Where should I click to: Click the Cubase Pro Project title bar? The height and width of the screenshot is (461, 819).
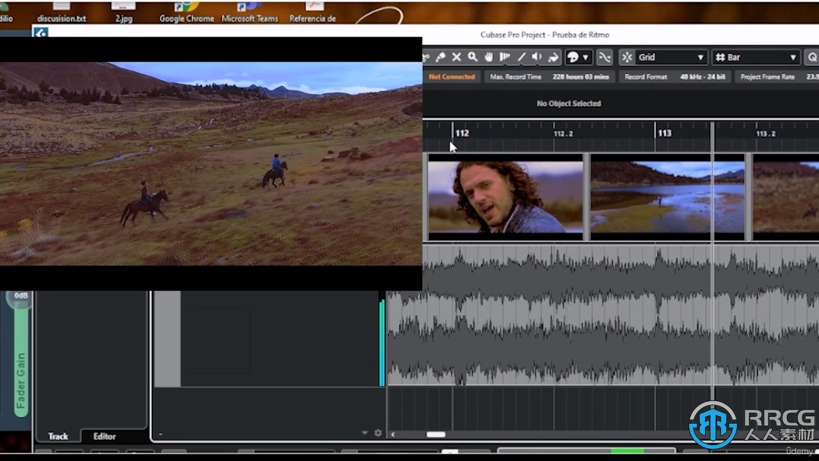[x=545, y=35]
